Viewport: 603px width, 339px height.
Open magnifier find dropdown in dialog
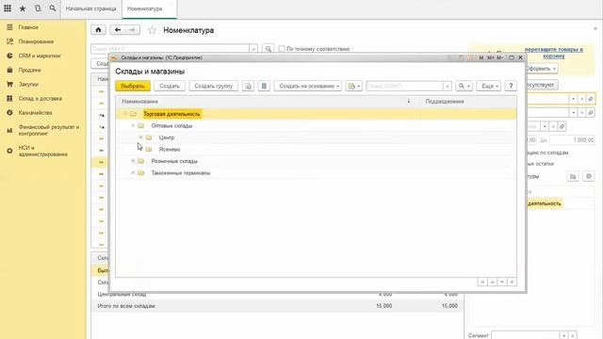pos(464,86)
